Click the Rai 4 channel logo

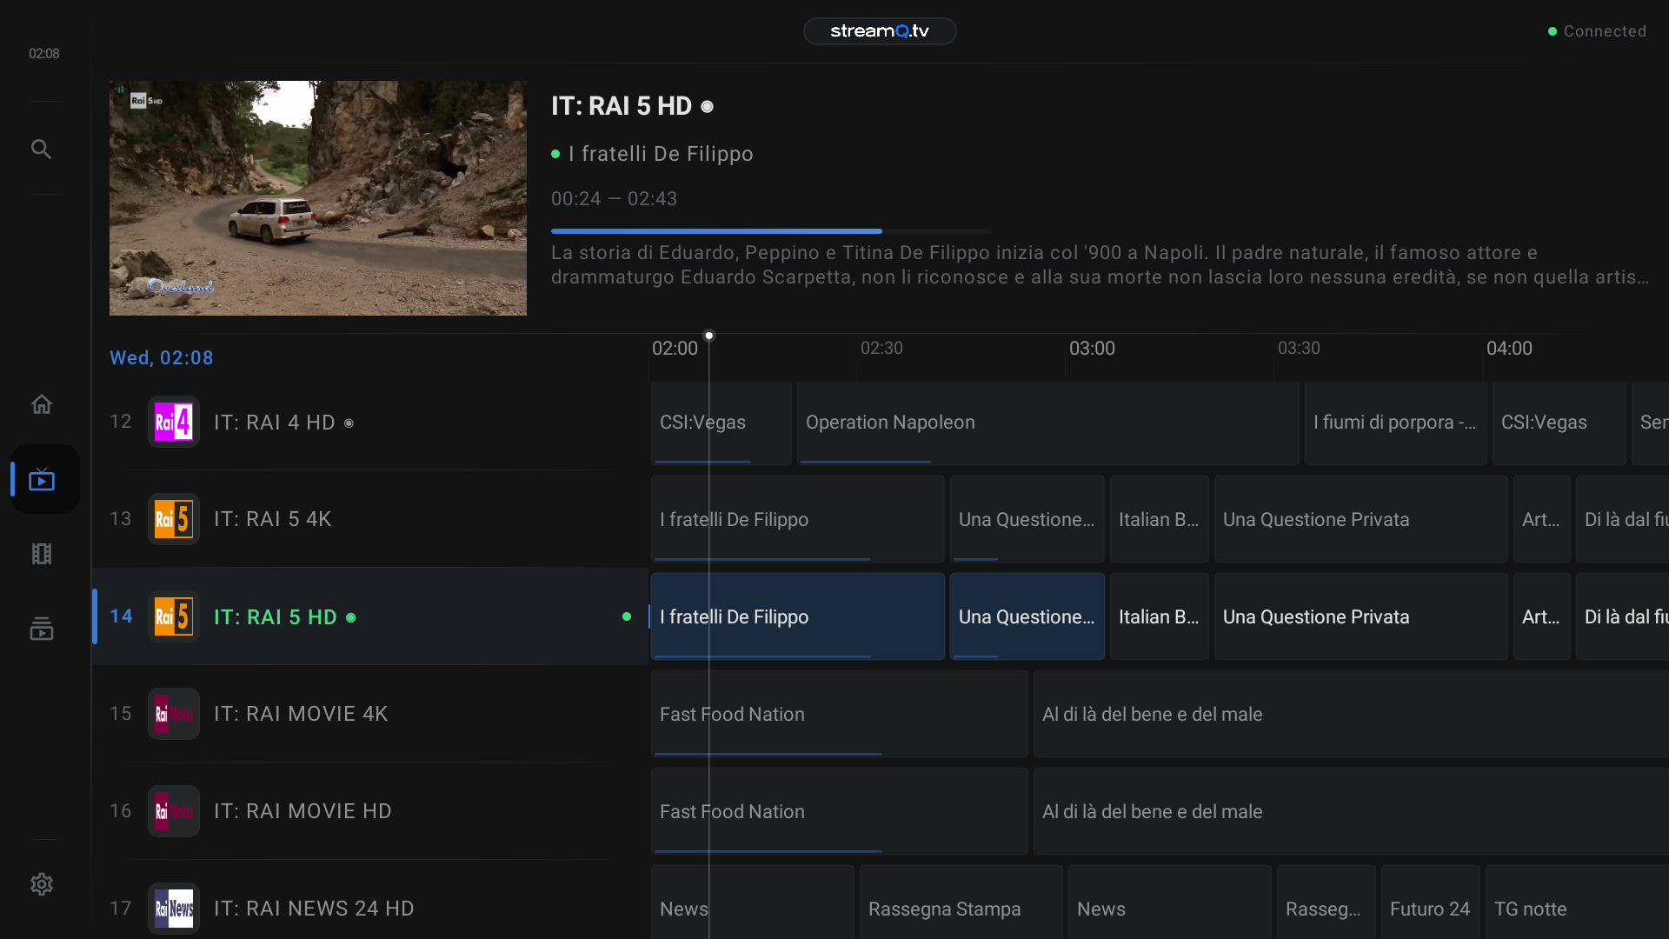[x=174, y=422]
